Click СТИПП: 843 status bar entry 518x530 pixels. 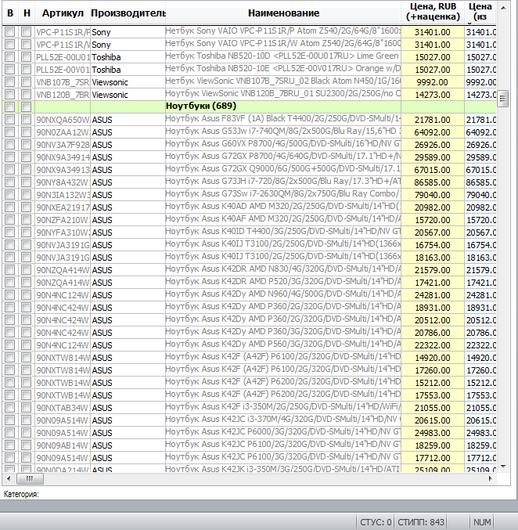(421, 522)
